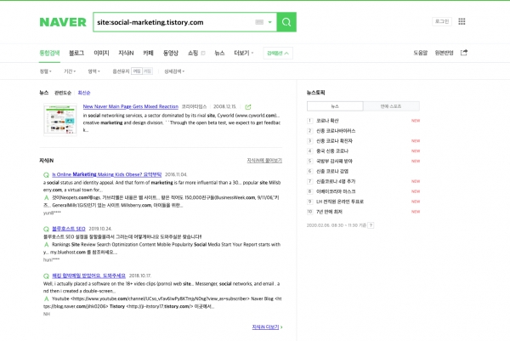The width and height of the screenshot is (510, 341).
Task: Switch to the 동영상 tab
Action: (x=171, y=53)
